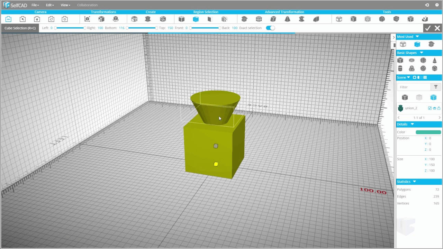Viewport: 443px width, 249px height.
Task: Collapse the Statistics panel
Action: (x=414, y=182)
